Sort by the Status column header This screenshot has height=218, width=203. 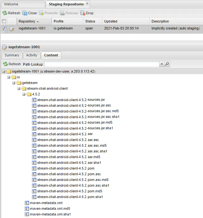click(93, 21)
